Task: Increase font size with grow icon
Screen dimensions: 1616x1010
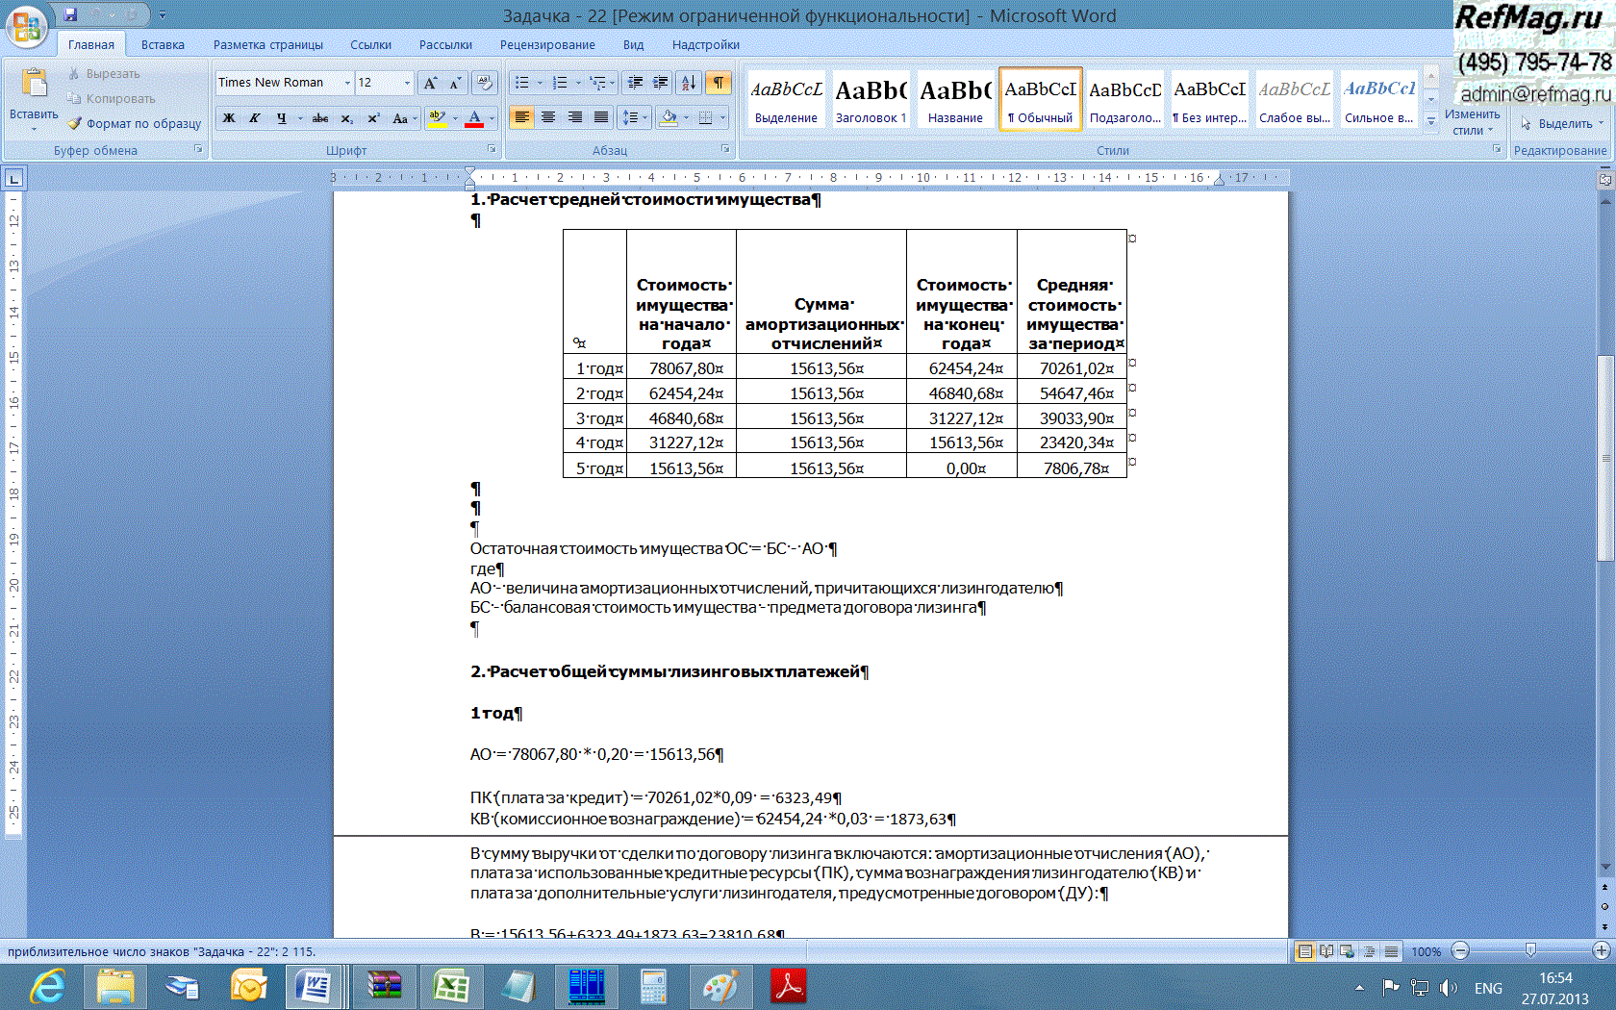Action: [430, 83]
